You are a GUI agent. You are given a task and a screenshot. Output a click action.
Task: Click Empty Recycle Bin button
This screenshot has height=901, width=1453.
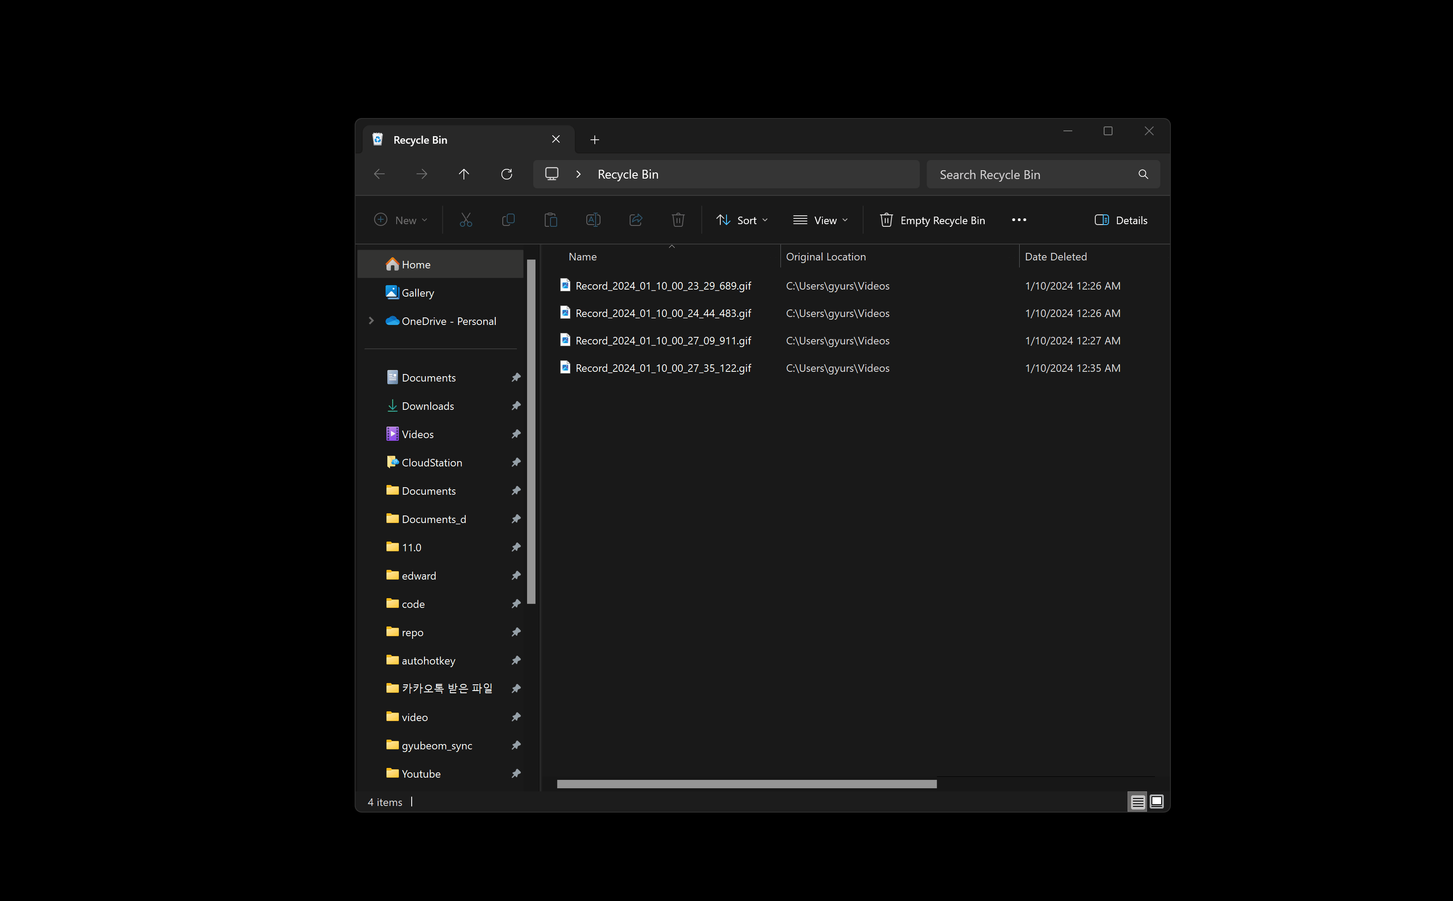point(932,220)
